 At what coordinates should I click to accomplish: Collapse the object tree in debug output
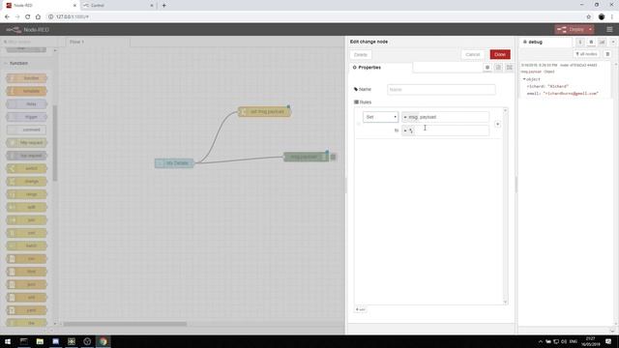coord(524,79)
